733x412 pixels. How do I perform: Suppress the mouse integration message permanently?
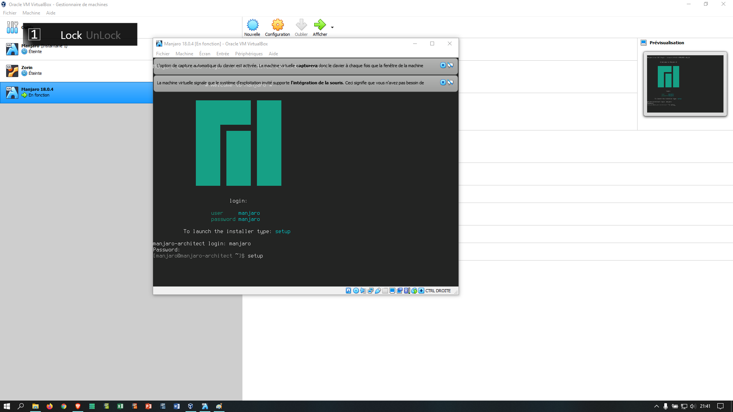click(x=450, y=82)
